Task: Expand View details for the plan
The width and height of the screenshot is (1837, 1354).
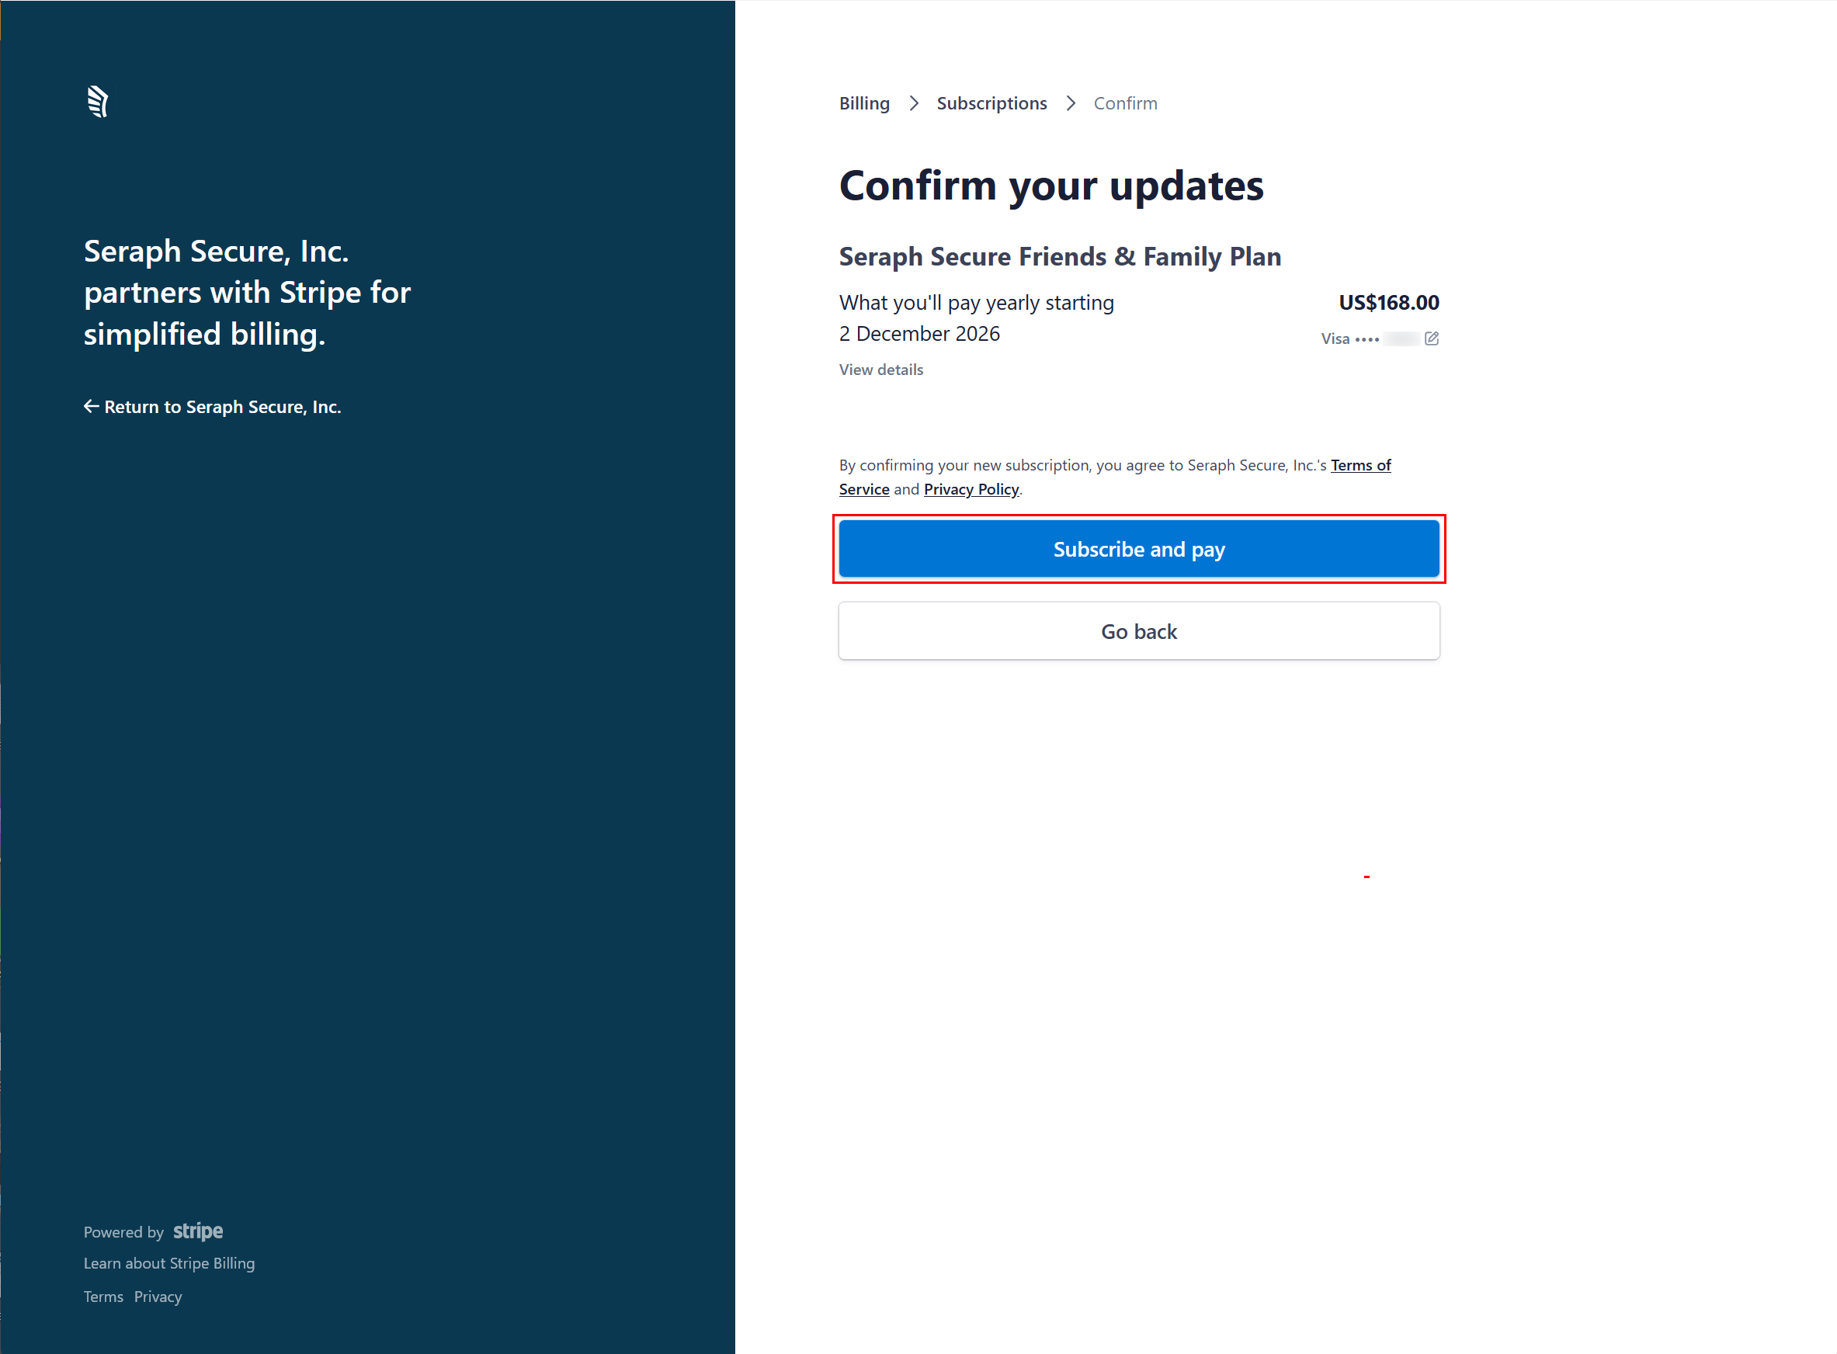Action: [880, 370]
